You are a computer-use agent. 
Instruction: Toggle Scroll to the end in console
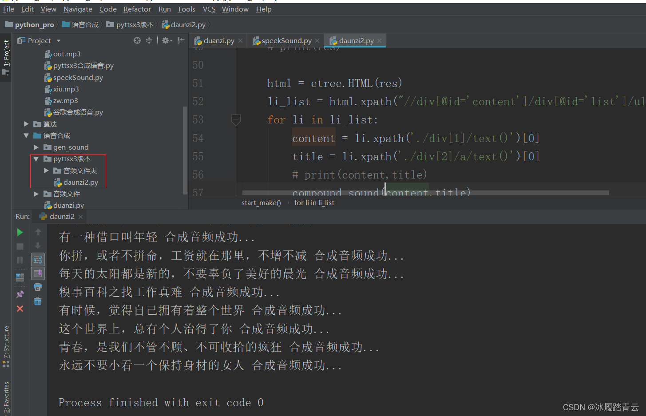point(38,273)
